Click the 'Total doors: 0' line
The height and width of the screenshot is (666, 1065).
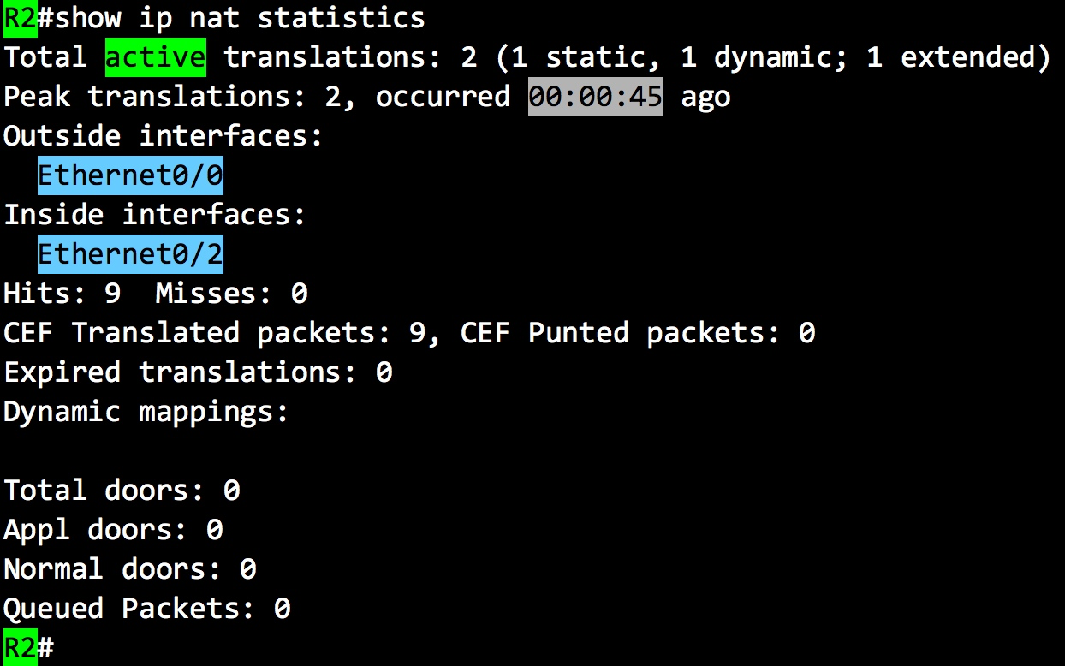[122, 491]
